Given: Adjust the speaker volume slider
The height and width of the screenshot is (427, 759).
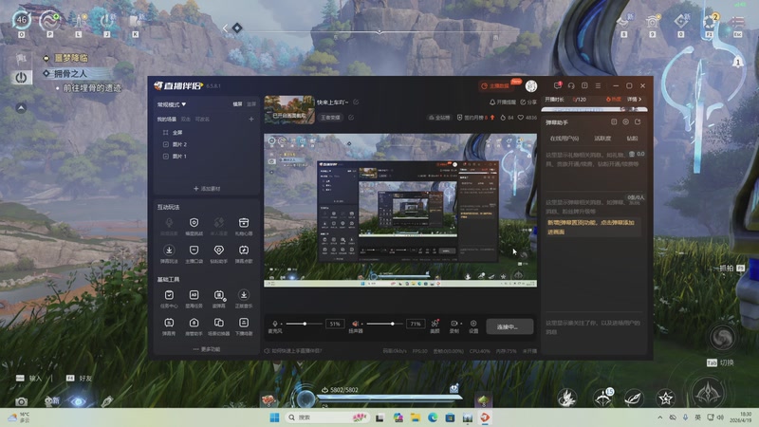Looking at the screenshot, I should (385, 324).
